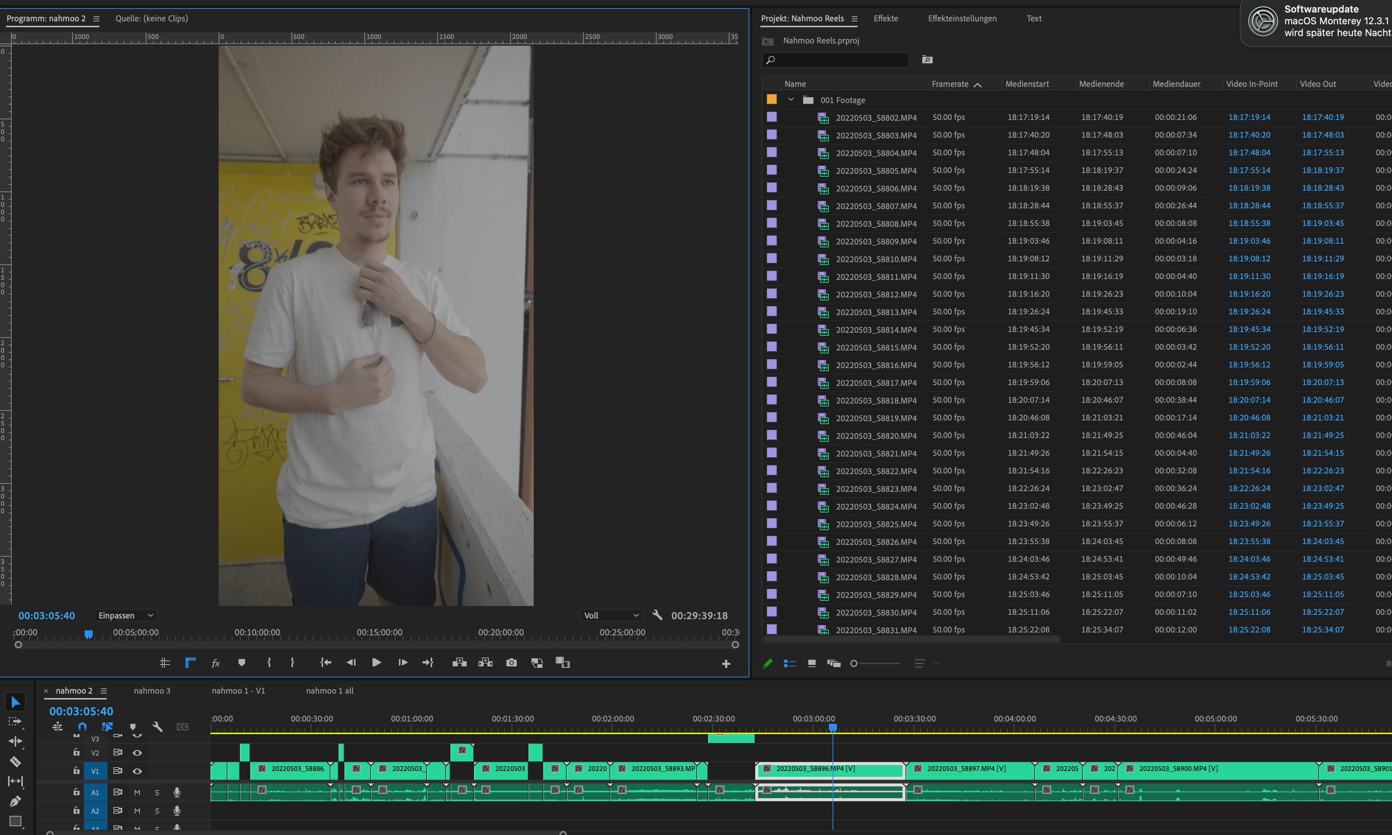
Task: Sort by Medienstart column header
Action: pos(1027,84)
